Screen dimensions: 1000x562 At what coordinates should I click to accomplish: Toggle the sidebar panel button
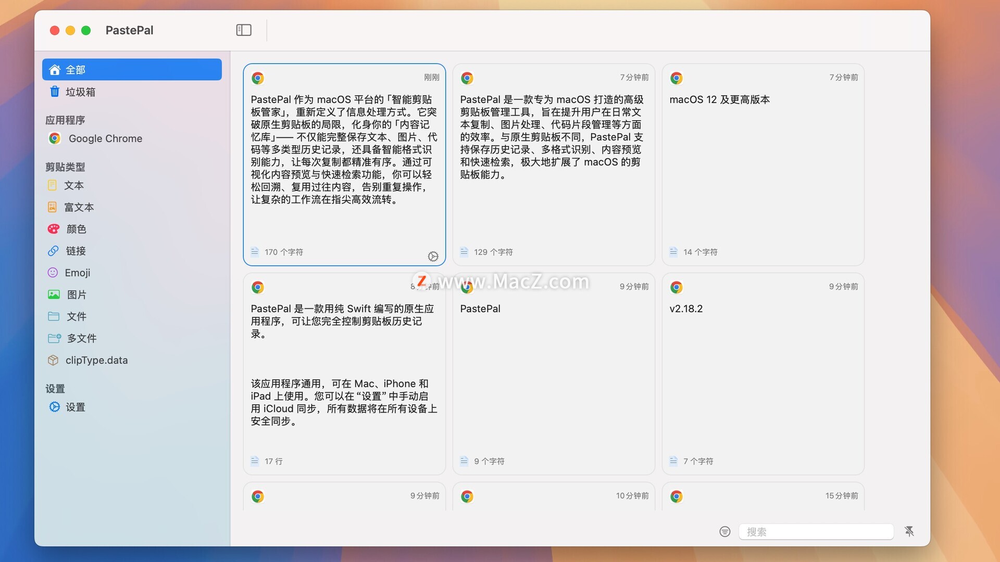click(x=244, y=30)
